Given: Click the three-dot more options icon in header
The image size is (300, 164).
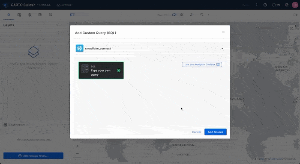Looking at the screenshot, I should 257,5.
